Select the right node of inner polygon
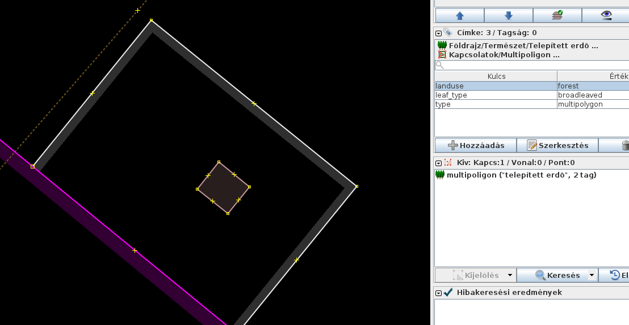This screenshot has width=629, height=325. (250, 187)
